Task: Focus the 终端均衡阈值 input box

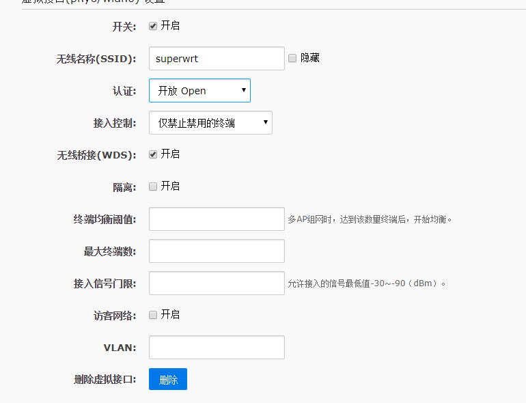Action: coord(217,219)
